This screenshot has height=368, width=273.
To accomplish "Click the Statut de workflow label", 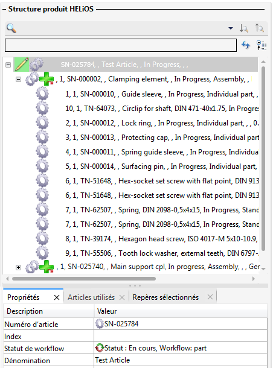I will (x=34, y=349).
